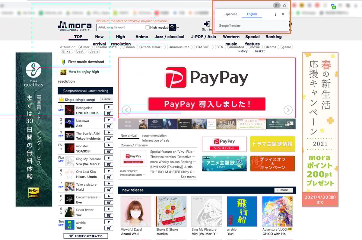Click the Google Translate icon in address bar
The height and width of the screenshot is (240, 362).
click(x=276, y=5)
